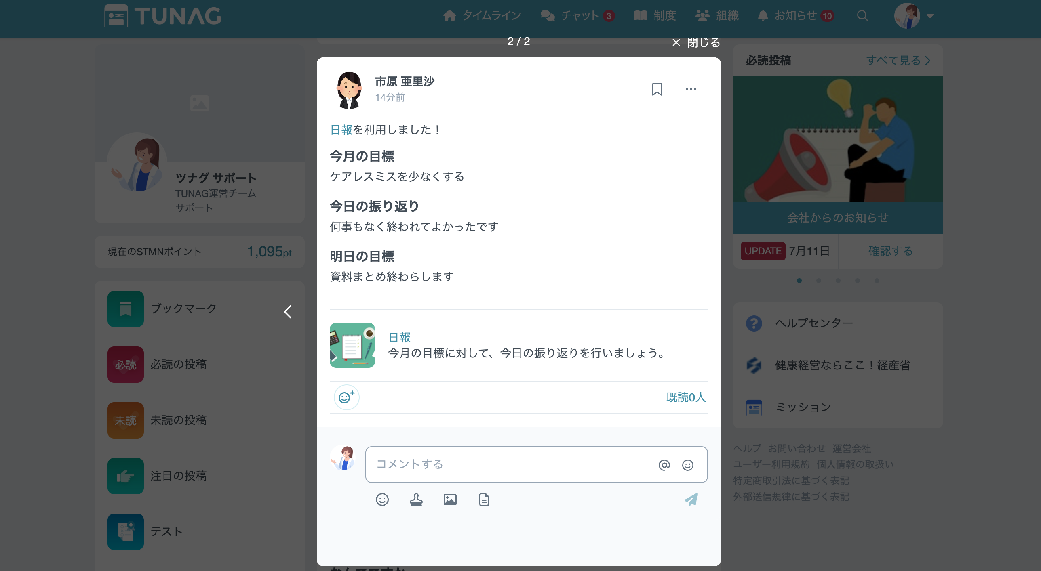Open poster name 市原 亜里沙
This screenshot has width=1041, height=571.
point(405,82)
